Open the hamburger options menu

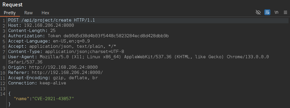pos(285,12)
